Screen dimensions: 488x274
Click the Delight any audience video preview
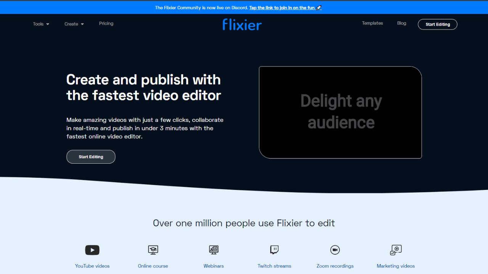pyautogui.click(x=340, y=112)
